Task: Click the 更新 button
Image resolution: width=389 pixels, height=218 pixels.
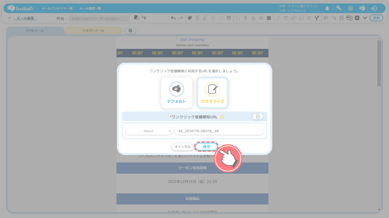Action: 376,18
